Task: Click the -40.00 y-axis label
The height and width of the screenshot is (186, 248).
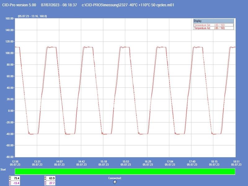Action: click(10, 134)
